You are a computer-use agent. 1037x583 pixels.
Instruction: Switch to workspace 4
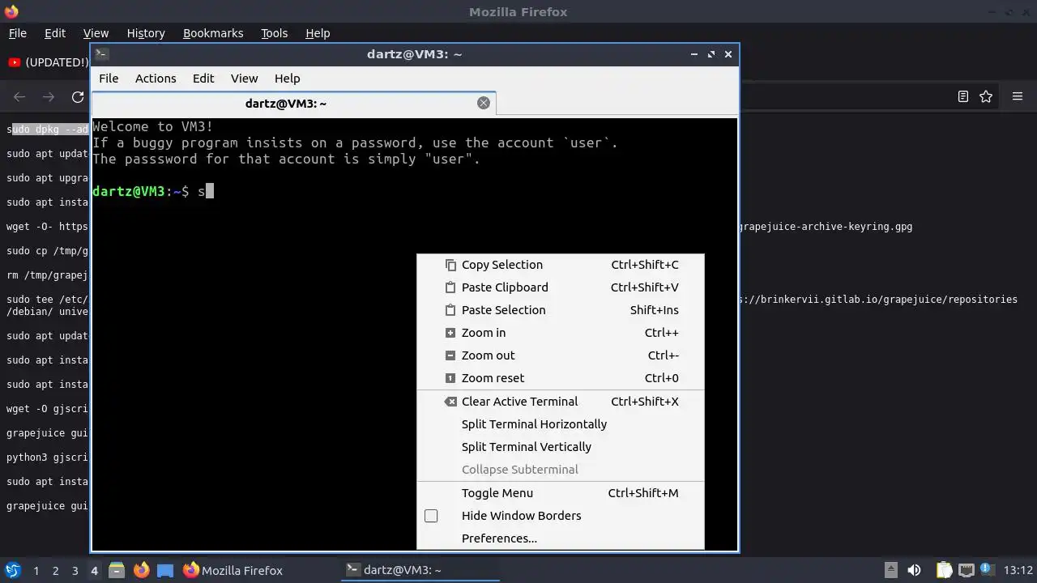coord(94,571)
